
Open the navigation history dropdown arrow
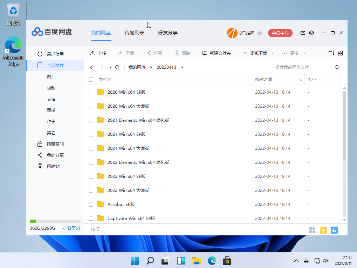click(x=110, y=67)
